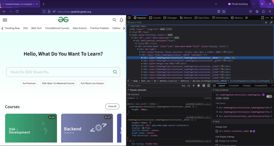Check the Display line numbers option
The height and width of the screenshot is (146, 274).
tap(217, 141)
